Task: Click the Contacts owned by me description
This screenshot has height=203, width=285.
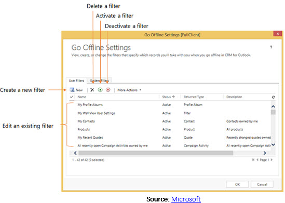Action: (x=242, y=121)
